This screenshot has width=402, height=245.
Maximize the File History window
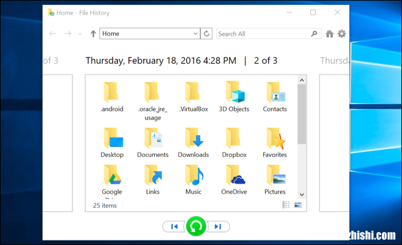pos(313,12)
